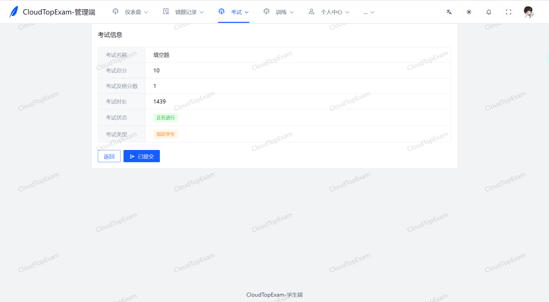This screenshot has width=549, height=302.
Task: Click the 训练 training gauge icon
Action: [266, 12]
